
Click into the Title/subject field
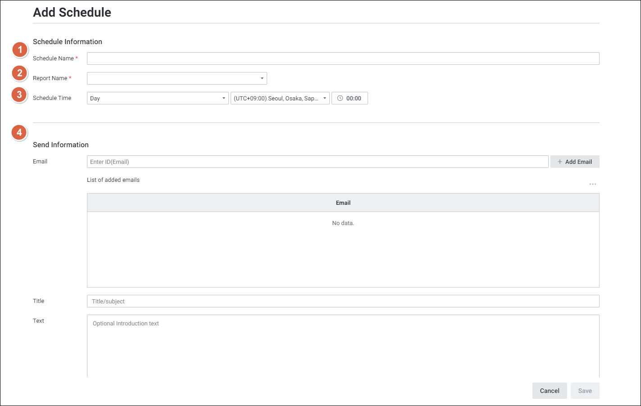pos(343,301)
